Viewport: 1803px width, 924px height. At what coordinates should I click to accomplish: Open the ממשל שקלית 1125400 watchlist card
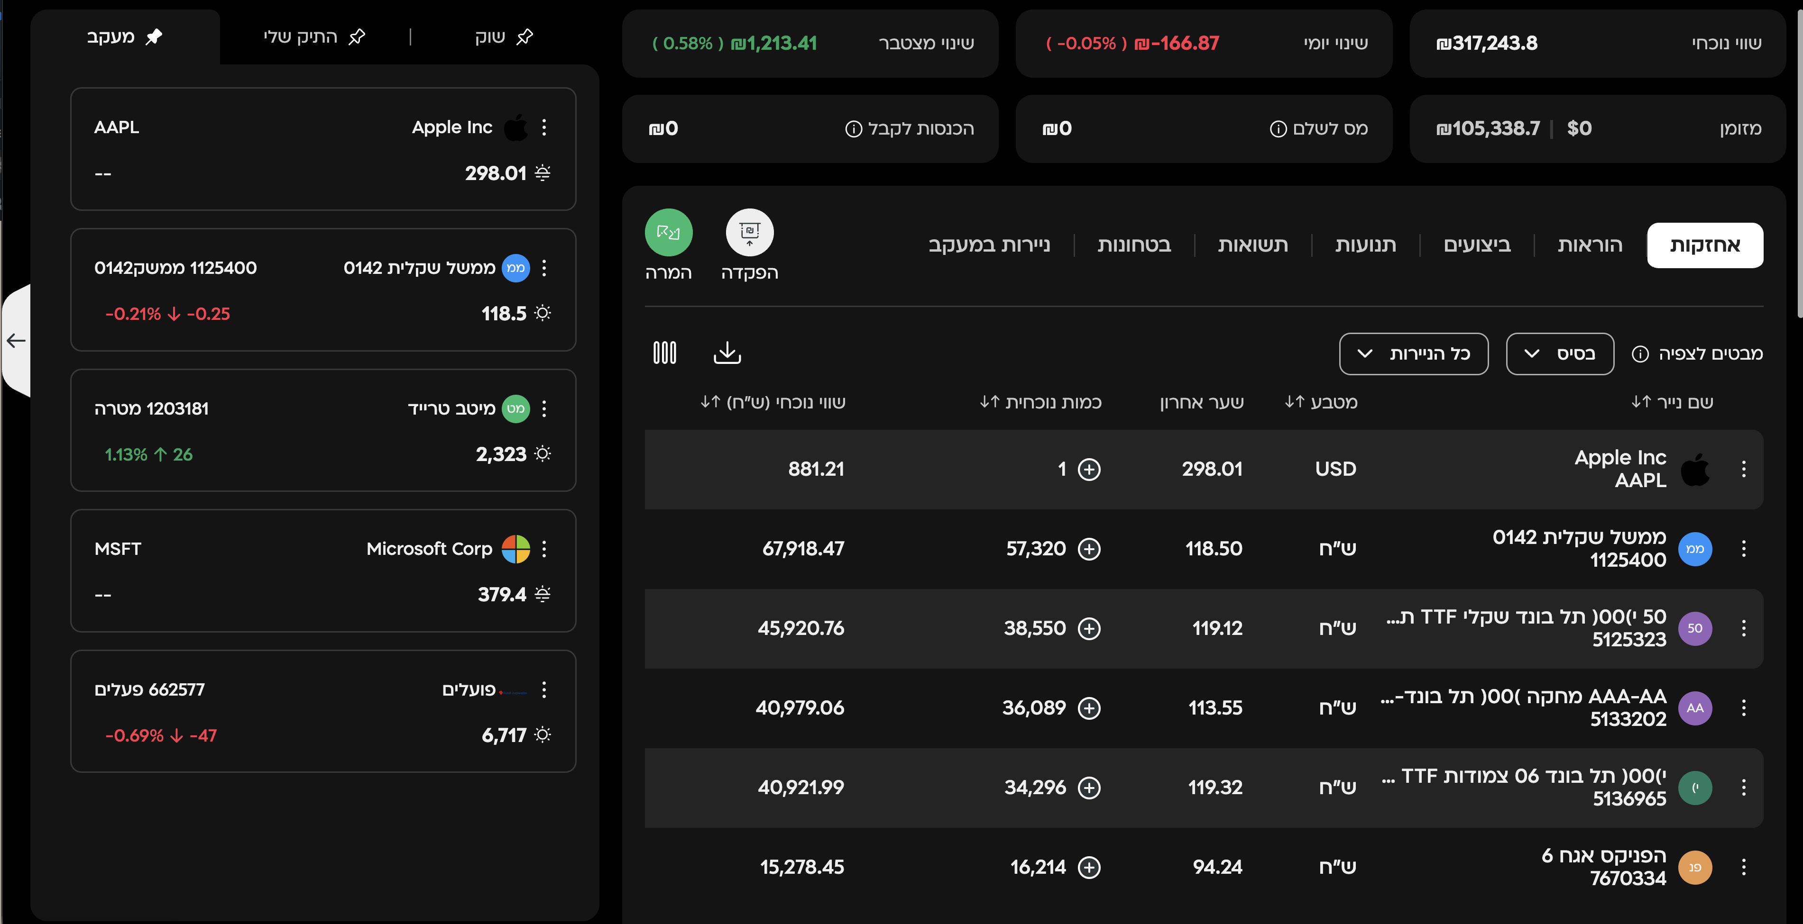tap(323, 290)
